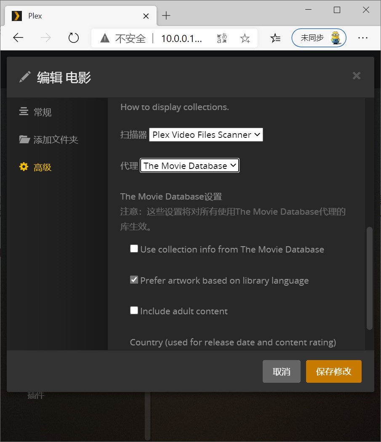Click the not-secure warning triangle icon
The height and width of the screenshot is (442, 381).
(105, 38)
